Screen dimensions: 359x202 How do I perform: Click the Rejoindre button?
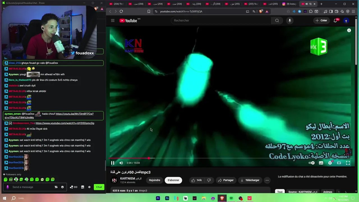point(155,180)
